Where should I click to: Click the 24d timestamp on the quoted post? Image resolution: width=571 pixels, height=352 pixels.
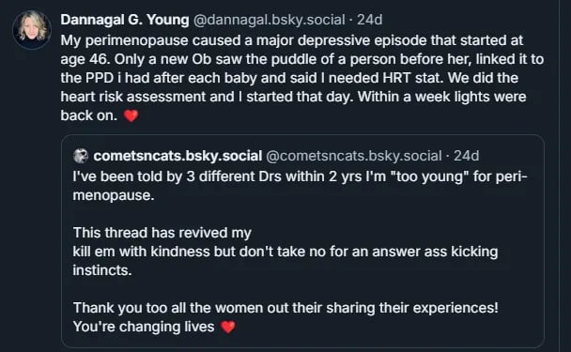click(x=467, y=156)
